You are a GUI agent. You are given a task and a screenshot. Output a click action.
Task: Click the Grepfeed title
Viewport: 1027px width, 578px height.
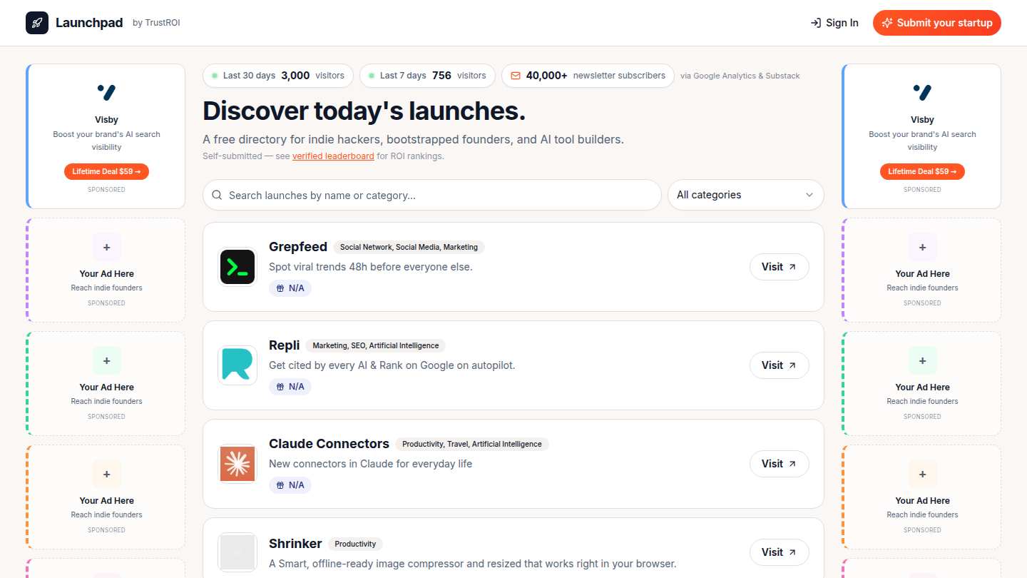(298, 247)
